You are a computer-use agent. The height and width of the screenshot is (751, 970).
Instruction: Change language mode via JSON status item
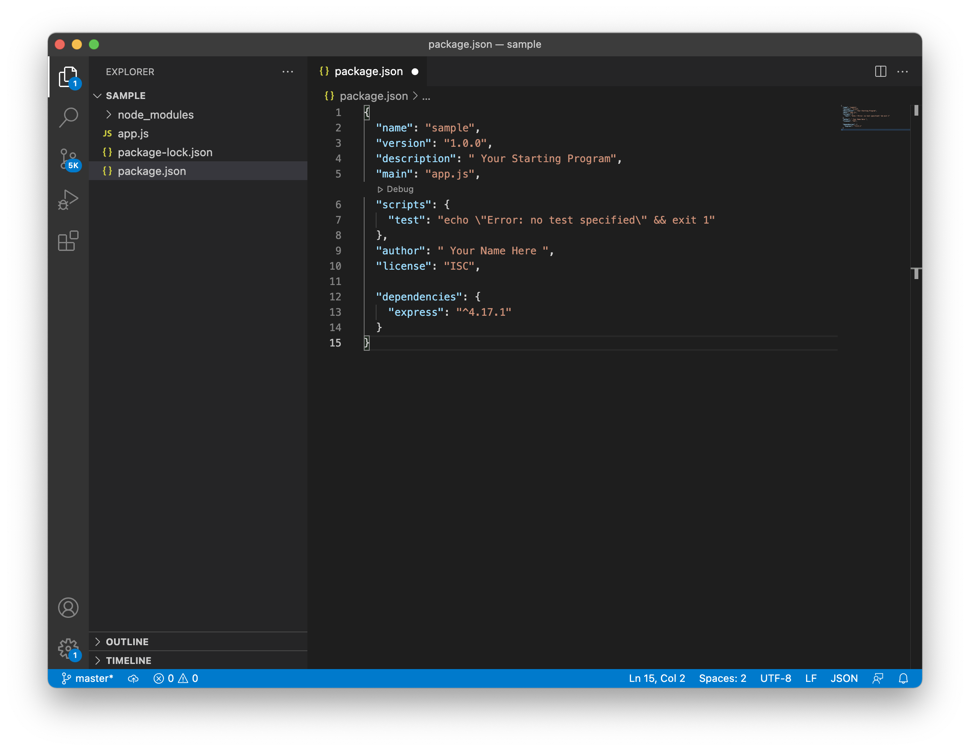click(844, 678)
